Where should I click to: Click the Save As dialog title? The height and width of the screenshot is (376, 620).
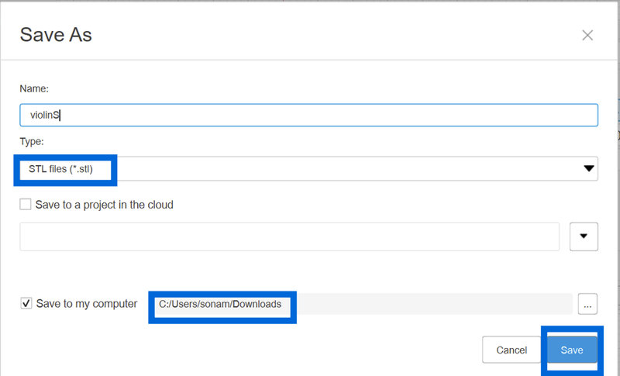56,35
